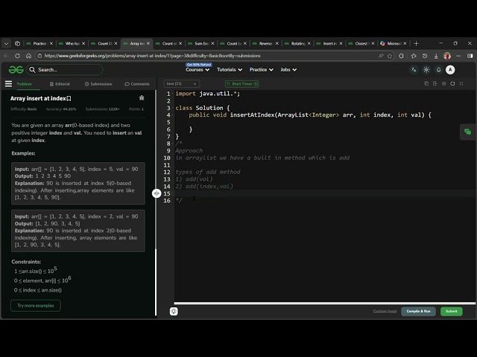Expand the Courses dropdown
This screenshot has width=477, height=357.
pos(198,70)
